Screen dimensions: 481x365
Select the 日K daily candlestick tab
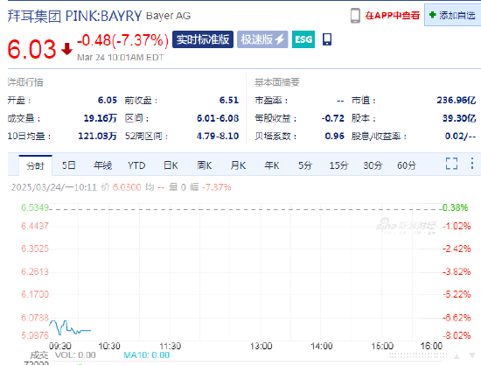(x=171, y=165)
